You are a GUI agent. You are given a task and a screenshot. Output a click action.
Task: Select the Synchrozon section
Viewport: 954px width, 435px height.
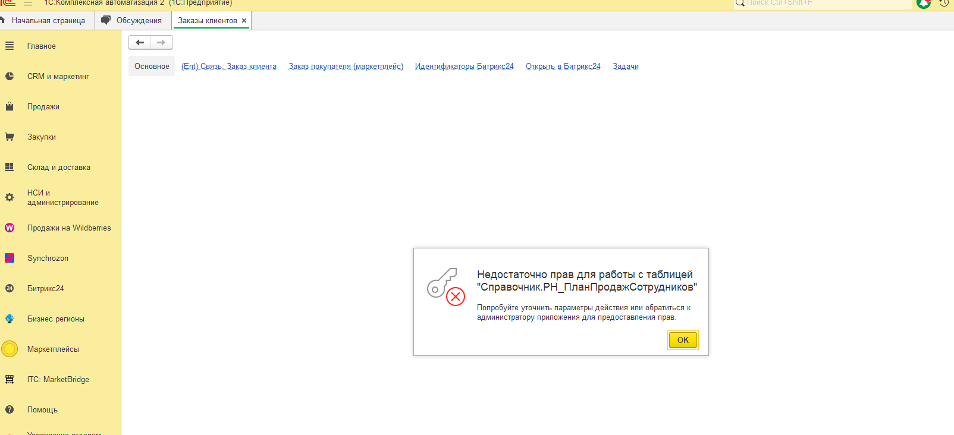48,258
